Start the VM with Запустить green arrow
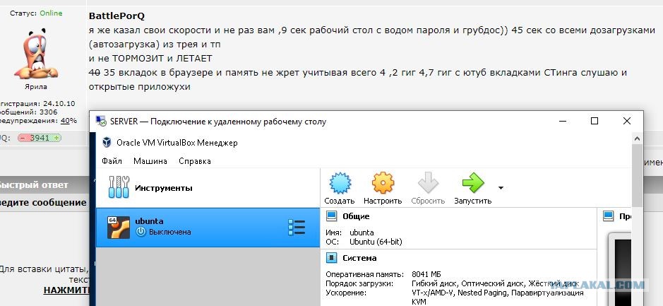The image size is (663, 306). (473, 183)
